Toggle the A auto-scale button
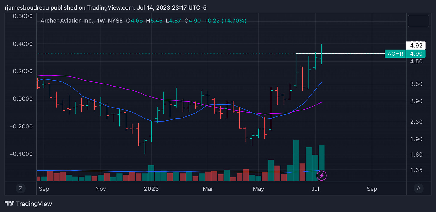This screenshot has width=436, height=212. pos(419,188)
